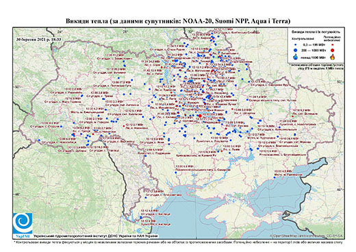356x252 pixels.
Task: Click the small red dot legend symbol
Action: [x=333, y=45]
